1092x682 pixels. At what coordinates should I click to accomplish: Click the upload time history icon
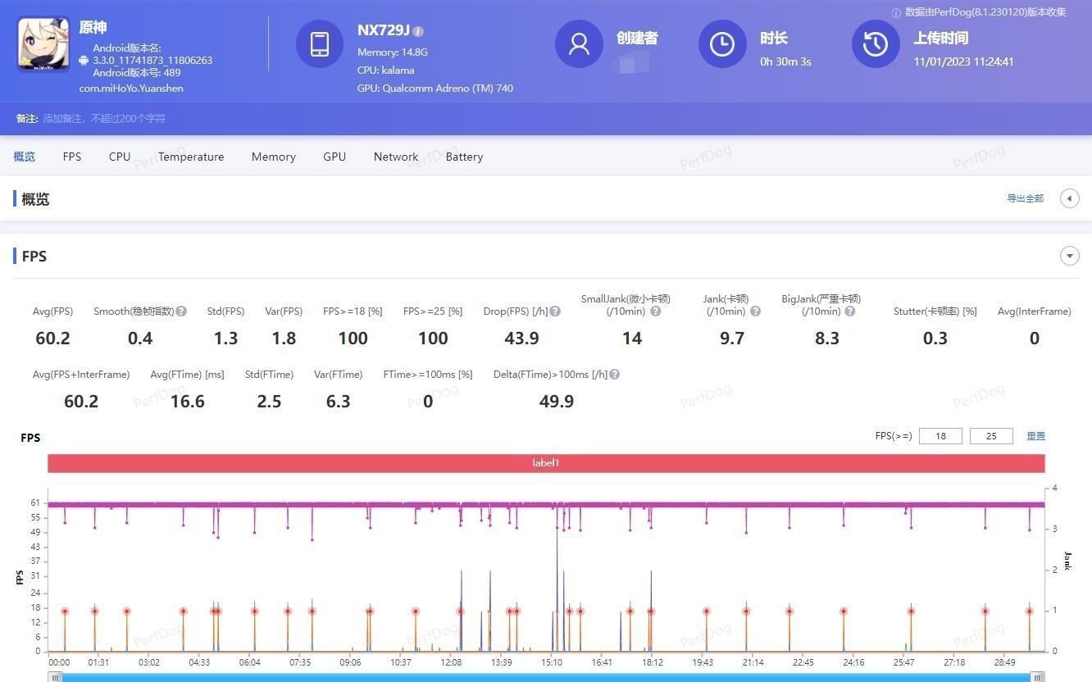click(876, 44)
